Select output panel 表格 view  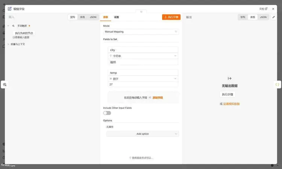253,17
